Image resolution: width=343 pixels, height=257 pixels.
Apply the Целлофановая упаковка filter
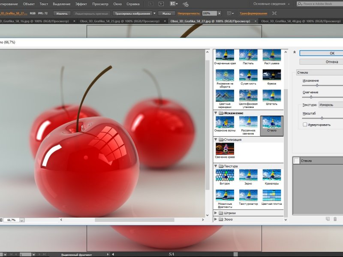pyautogui.click(x=248, y=99)
